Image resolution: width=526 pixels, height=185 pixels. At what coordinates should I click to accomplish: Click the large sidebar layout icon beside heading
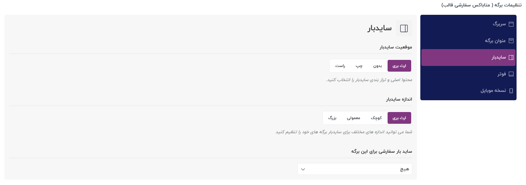pos(404,28)
